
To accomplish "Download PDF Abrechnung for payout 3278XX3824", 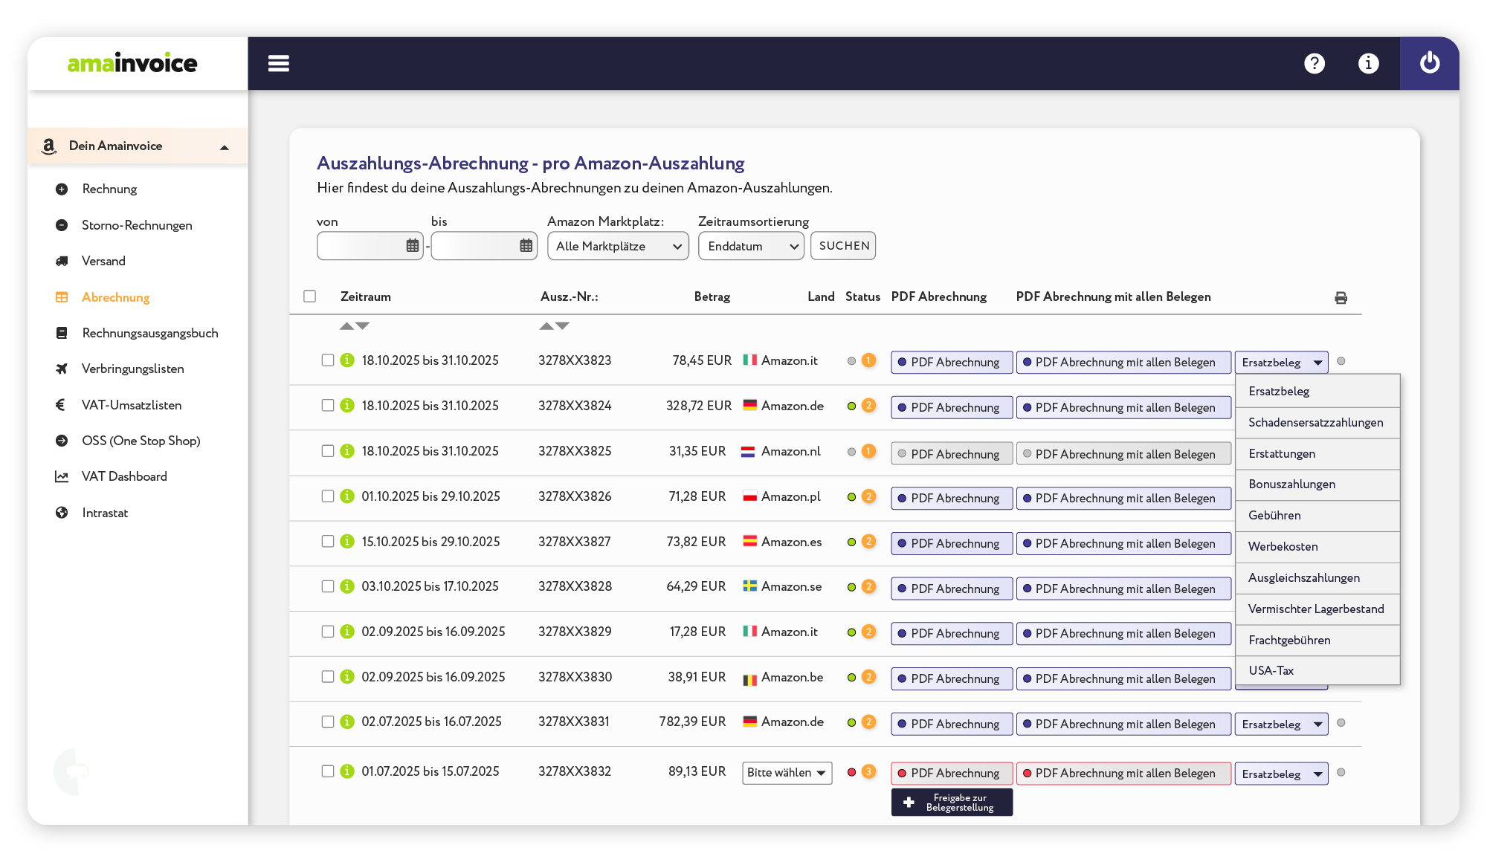I will 952,407.
